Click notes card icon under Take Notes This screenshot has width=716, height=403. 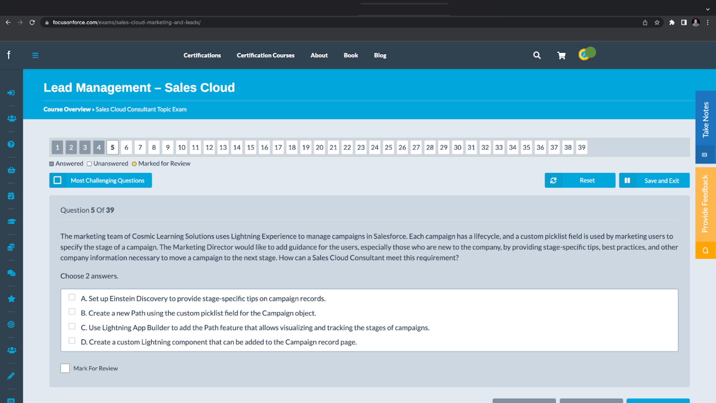pyautogui.click(x=704, y=155)
